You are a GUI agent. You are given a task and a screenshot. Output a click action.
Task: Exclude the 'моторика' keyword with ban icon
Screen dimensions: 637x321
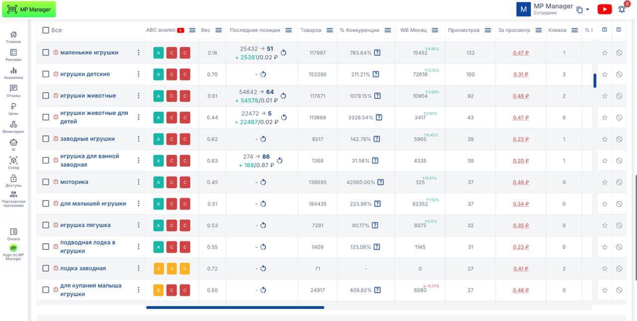tap(619, 182)
